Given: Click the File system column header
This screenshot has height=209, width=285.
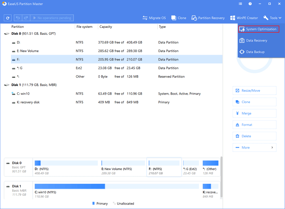Looking at the screenshot, I should pyautogui.click(x=84, y=27).
